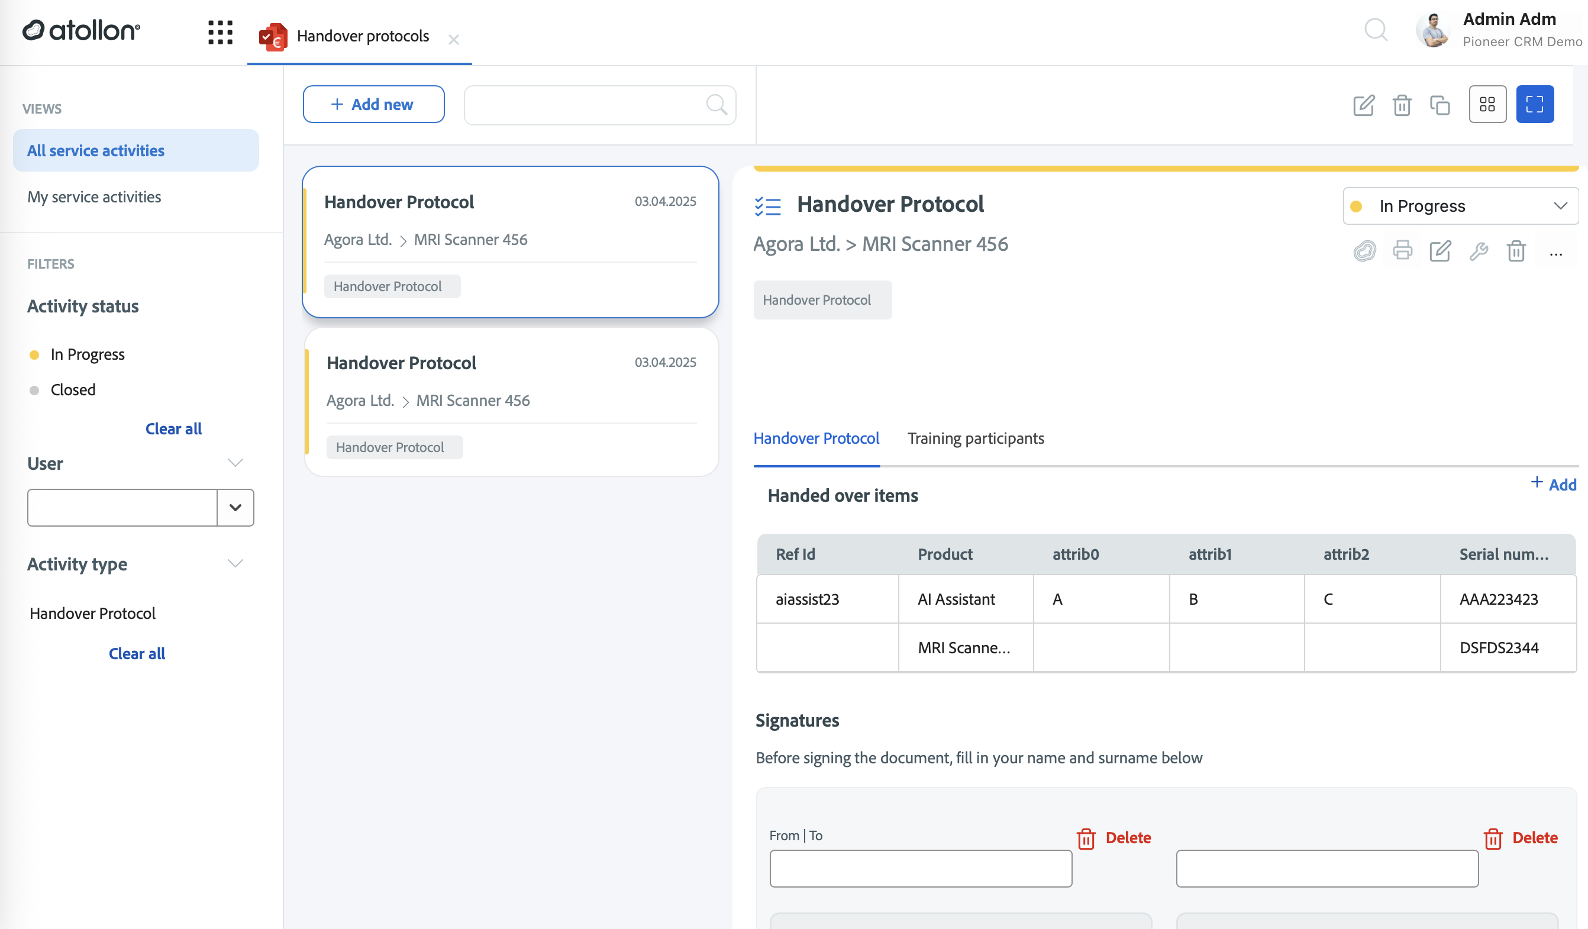1588x929 pixels.
Task: Click the Handover Protocol tag in detail
Action: pyautogui.click(x=822, y=300)
